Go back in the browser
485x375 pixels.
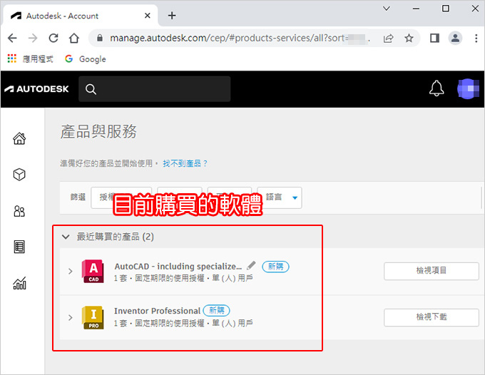12,38
